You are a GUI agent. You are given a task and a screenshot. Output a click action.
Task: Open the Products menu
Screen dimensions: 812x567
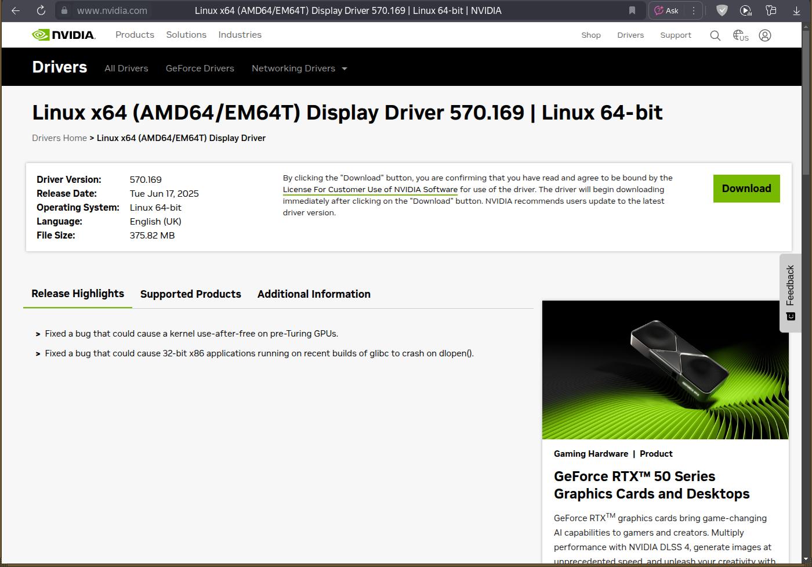135,35
